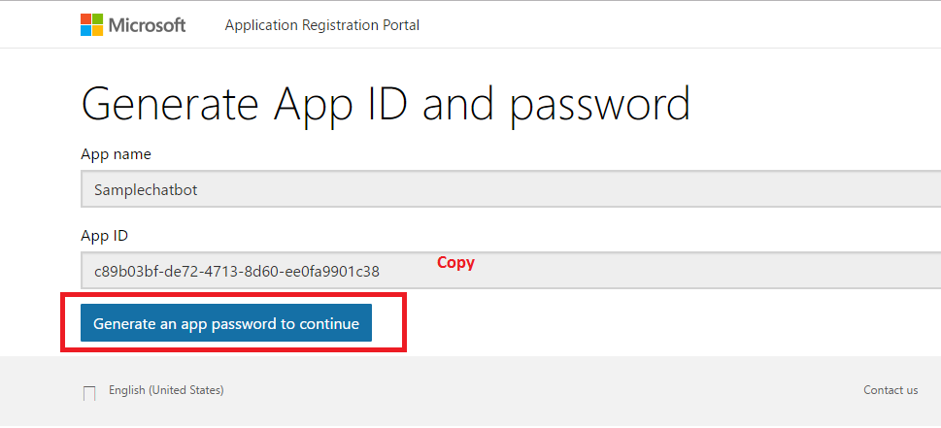This screenshot has width=941, height=428.
Task: Open the Contact us link
Action: coord(891,390)
